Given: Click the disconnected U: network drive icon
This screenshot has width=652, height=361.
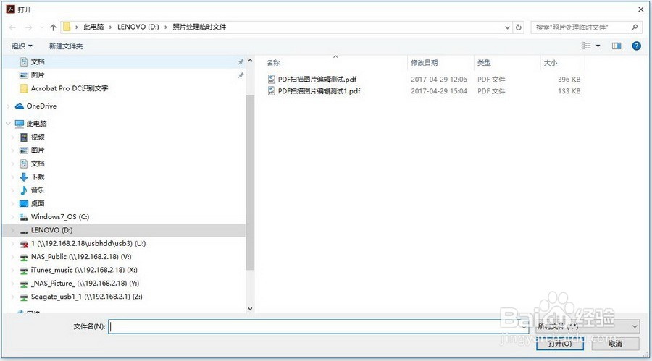Looking at the screenshot, I should click(x=24, y=244).
